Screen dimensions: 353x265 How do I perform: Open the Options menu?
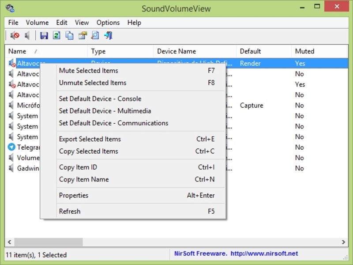[x=108, y=23]
